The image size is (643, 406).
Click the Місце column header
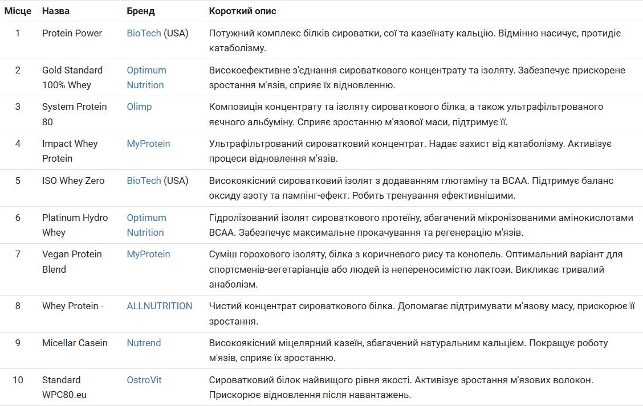18,11
